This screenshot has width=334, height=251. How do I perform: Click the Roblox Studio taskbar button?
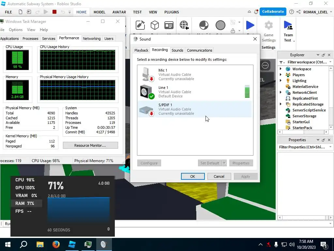72,244
